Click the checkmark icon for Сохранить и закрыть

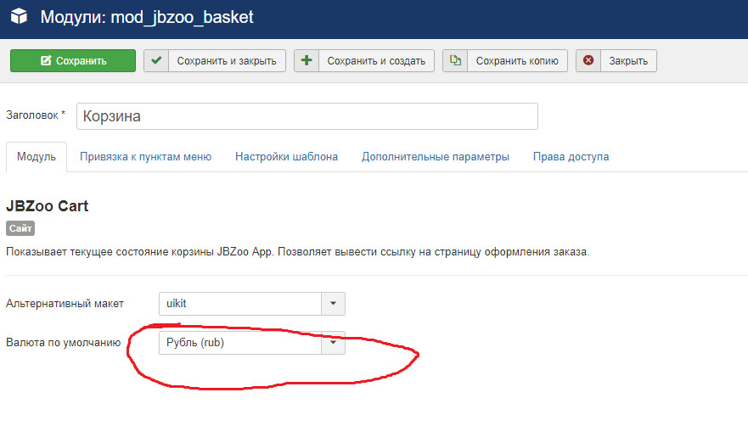pyautogui.click(x=156, y=60)
